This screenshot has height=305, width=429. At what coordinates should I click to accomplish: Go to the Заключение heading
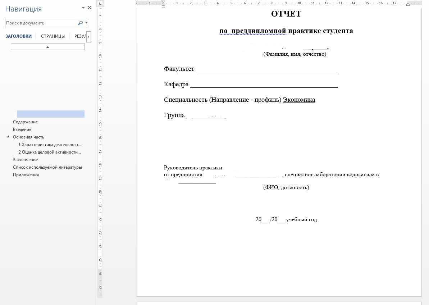click(25, 160)
